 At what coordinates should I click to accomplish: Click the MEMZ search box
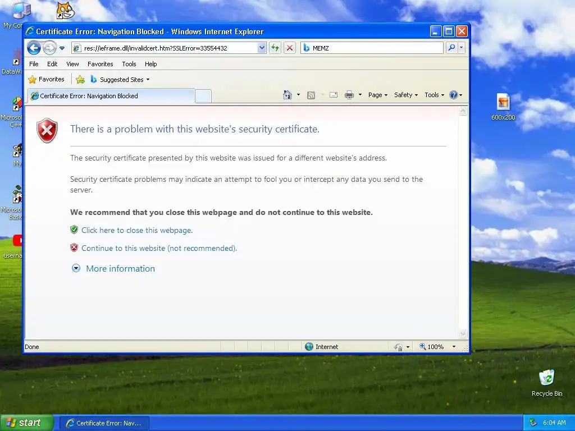tap(372, 48)
